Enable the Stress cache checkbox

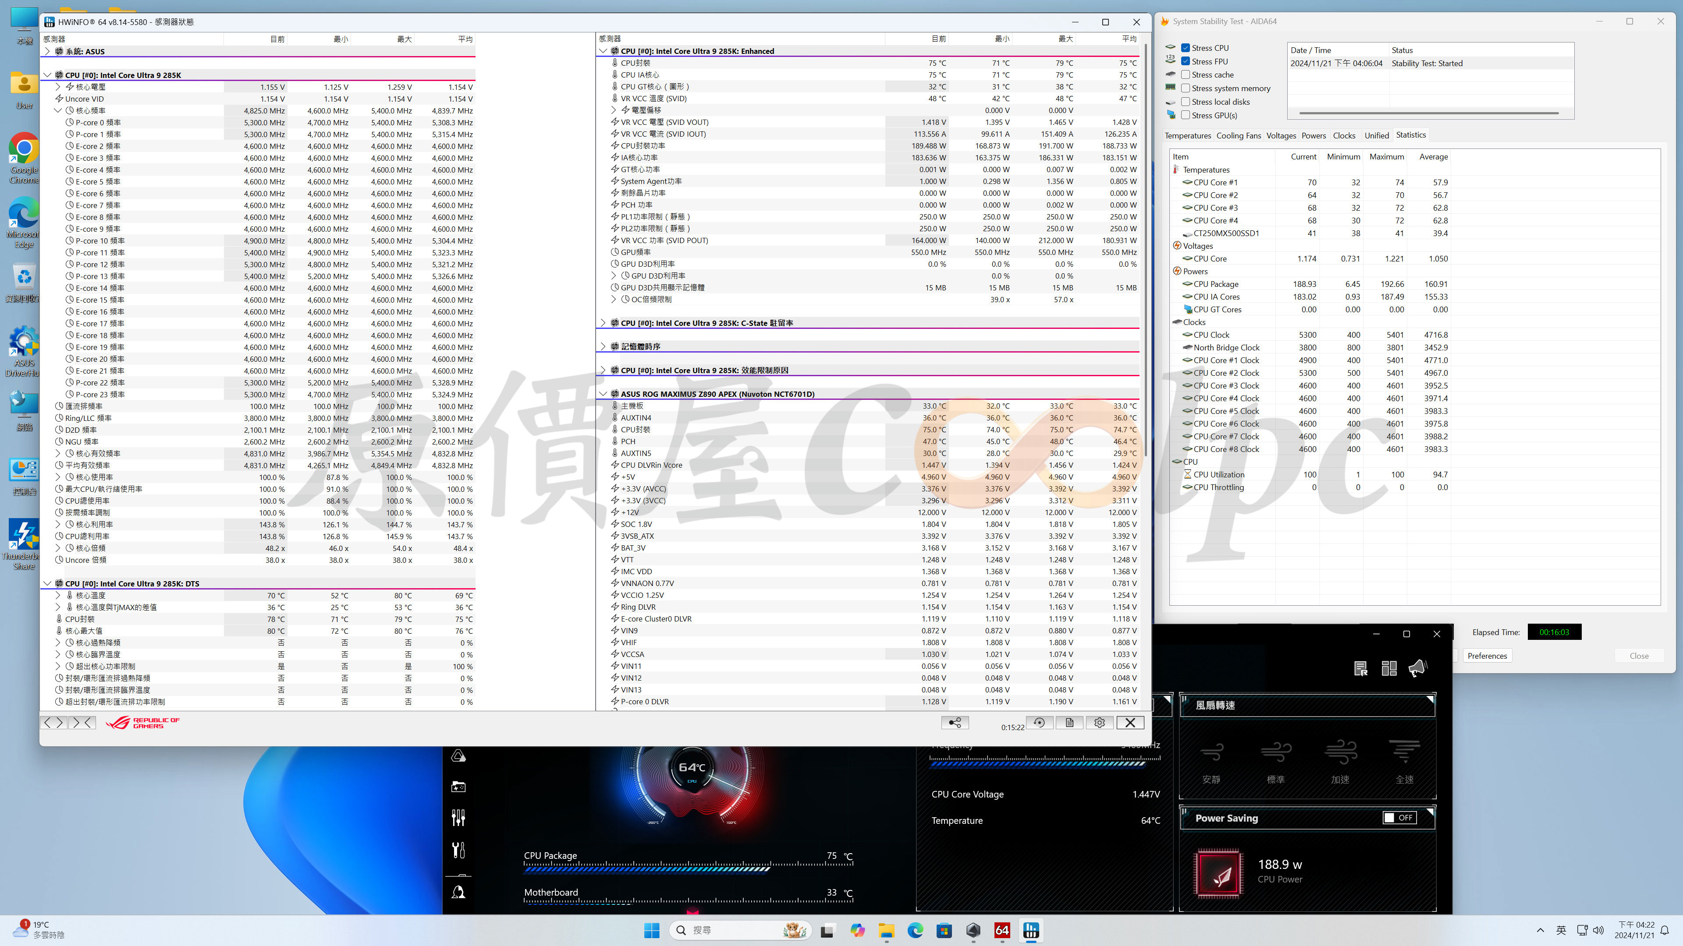(x=1185, y=74)
